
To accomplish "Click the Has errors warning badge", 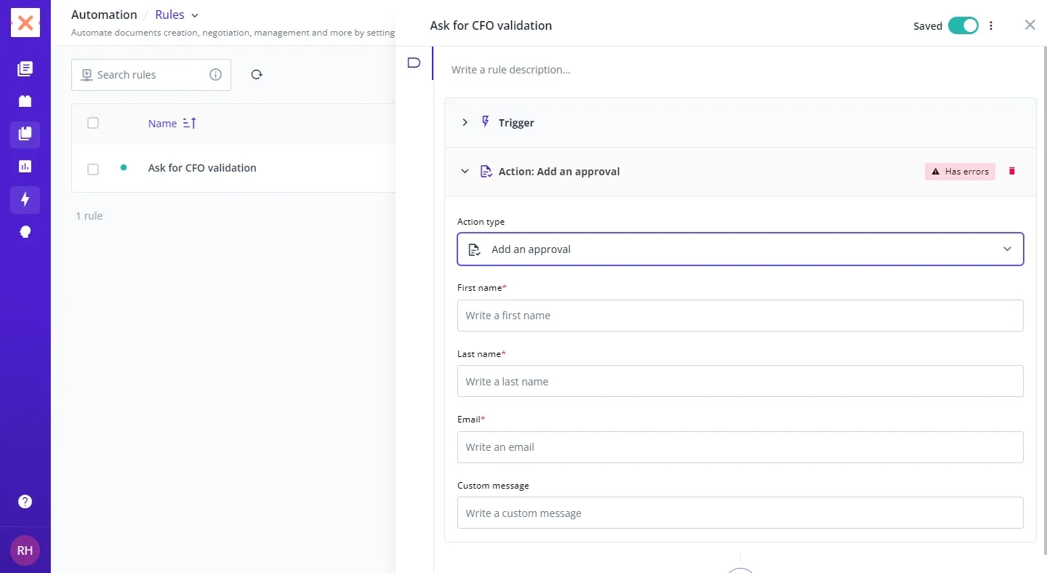I will point(960,172).
